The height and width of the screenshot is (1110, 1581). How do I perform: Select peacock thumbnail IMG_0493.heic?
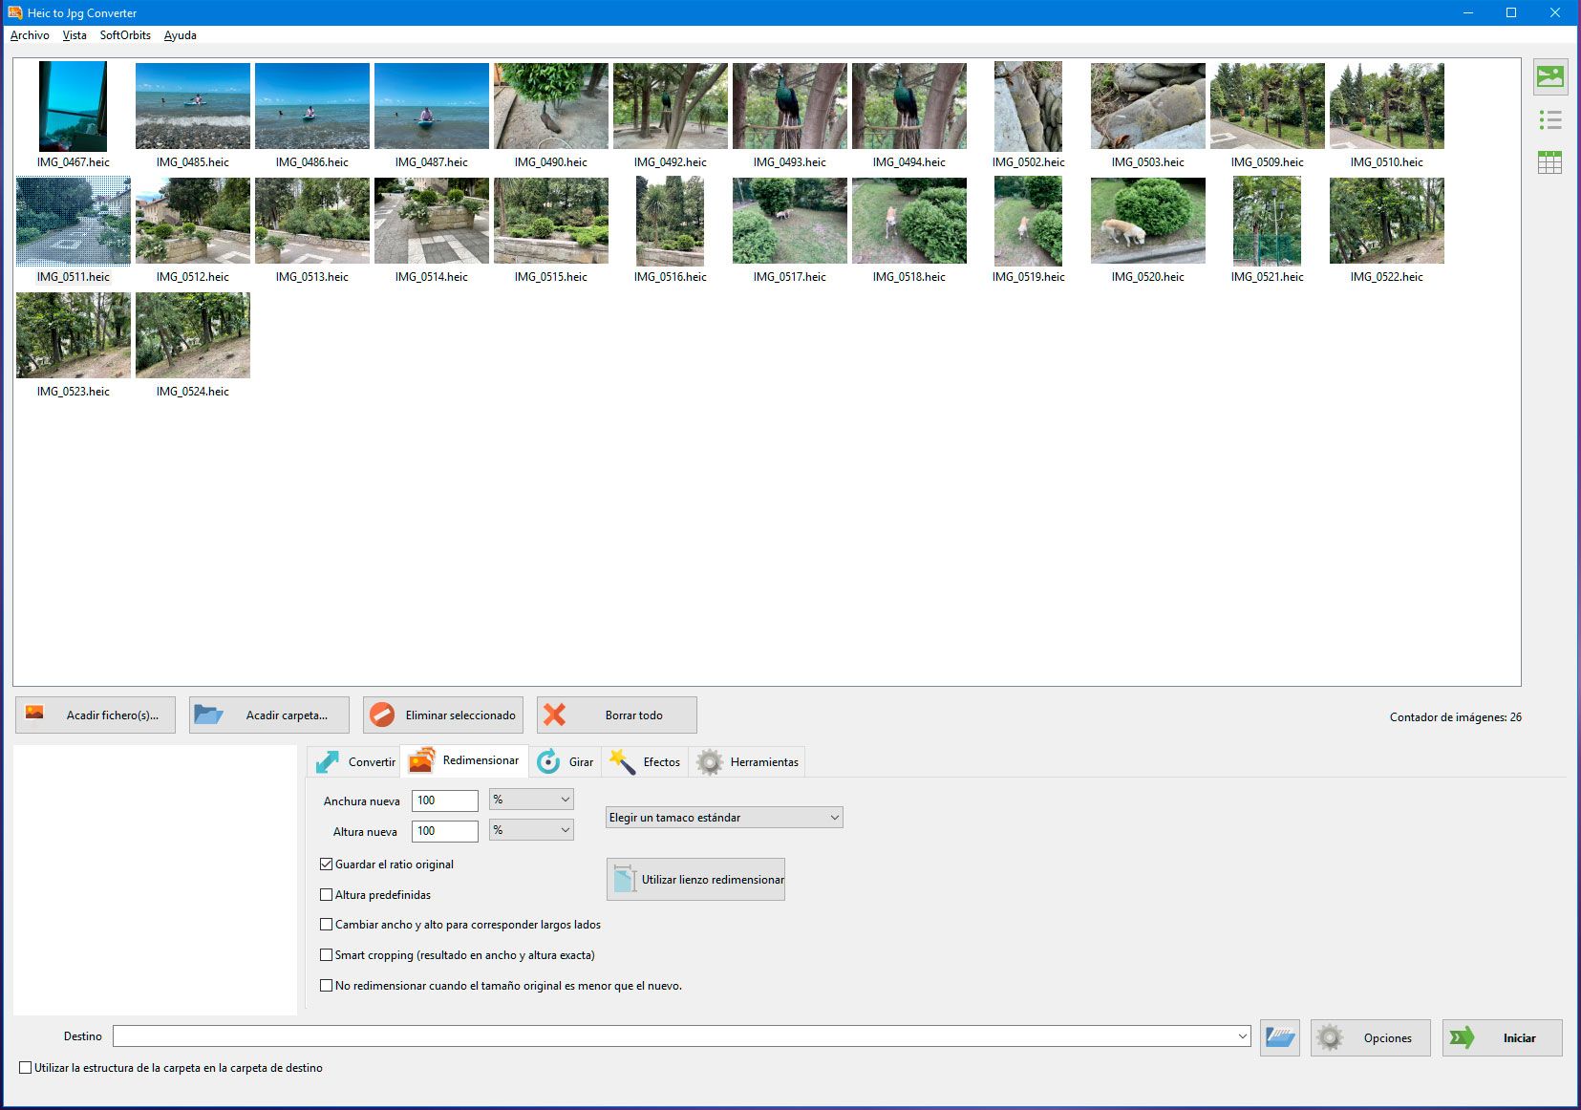[790, 106]
